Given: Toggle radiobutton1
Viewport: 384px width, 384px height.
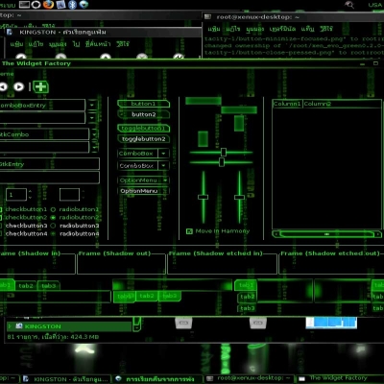Looking at the screenshot, I should (x=53, y=209).
